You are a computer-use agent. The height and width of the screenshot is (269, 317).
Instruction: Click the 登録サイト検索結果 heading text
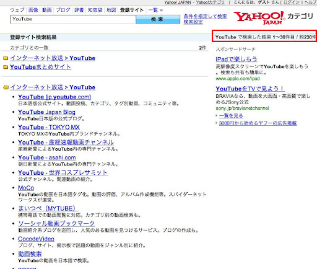click(33, 37)
